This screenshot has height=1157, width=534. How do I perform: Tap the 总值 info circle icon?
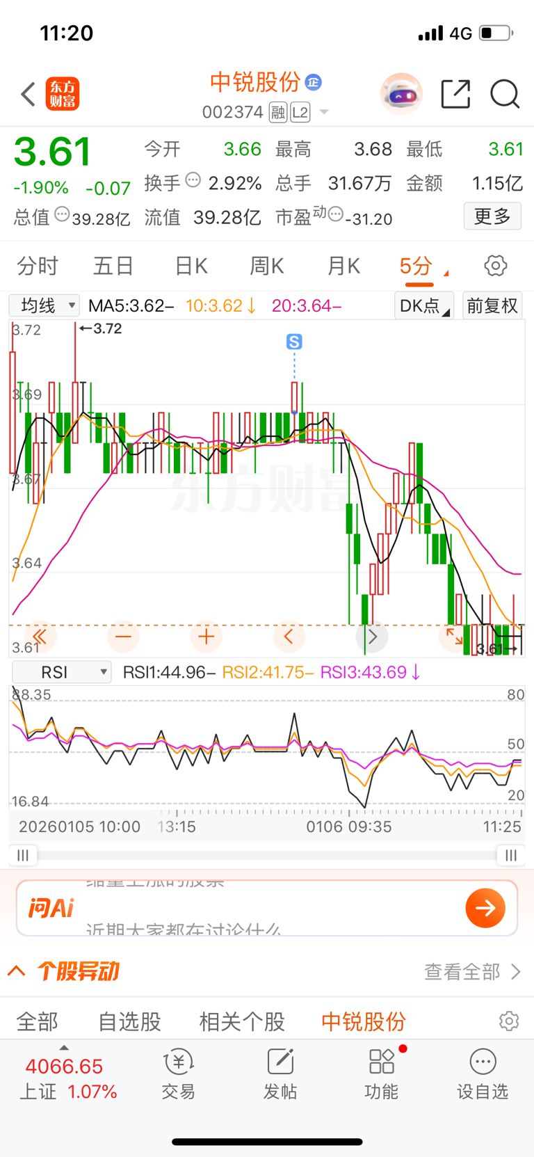62,215
